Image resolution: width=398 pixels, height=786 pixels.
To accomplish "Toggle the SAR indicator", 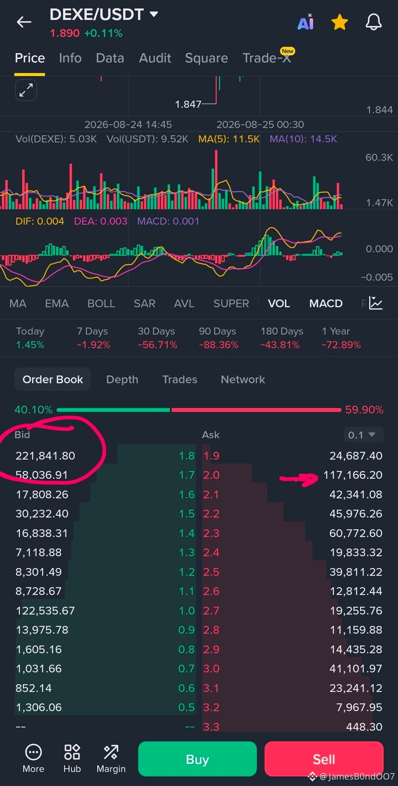I will point(144,304).
